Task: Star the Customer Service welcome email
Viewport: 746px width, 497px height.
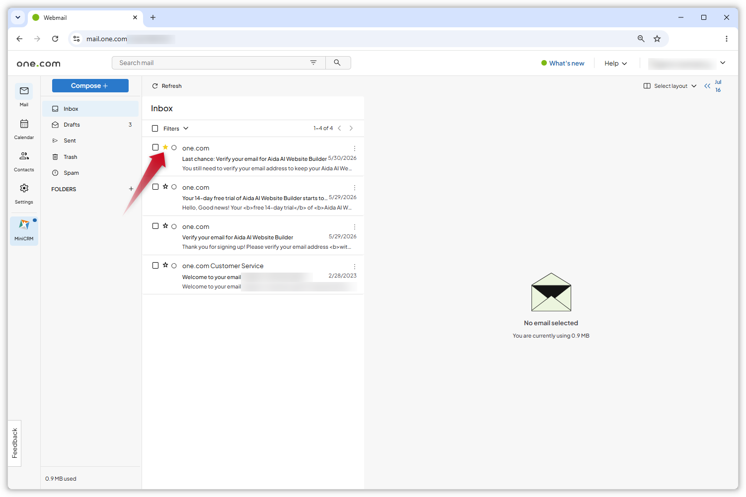Action: click(165, 265)
